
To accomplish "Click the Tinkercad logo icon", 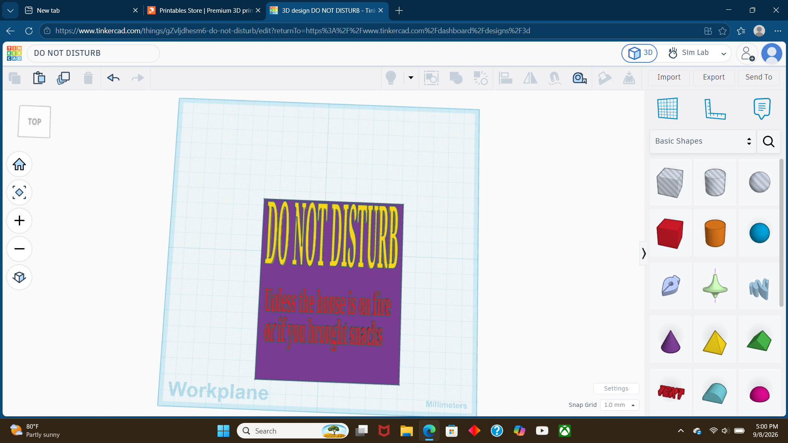I will click(x=14, y=53).
